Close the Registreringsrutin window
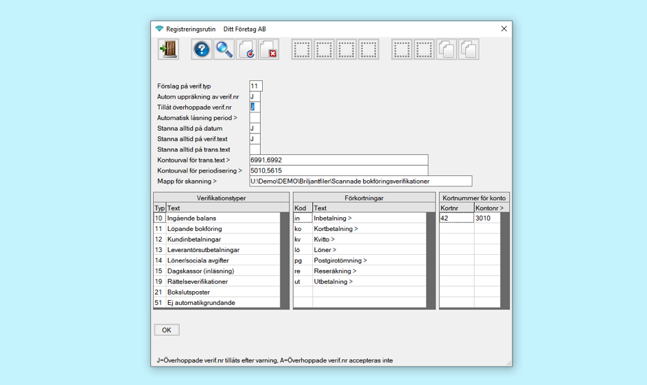The width and height of the screenshot is (647, 385). (504, 29)
